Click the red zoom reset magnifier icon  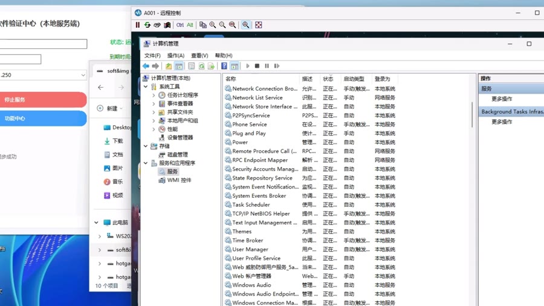[233, 25]
